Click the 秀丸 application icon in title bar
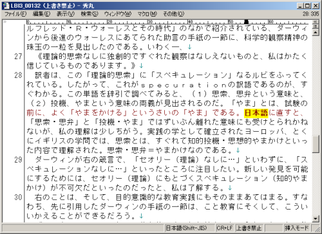 (6, 6)
